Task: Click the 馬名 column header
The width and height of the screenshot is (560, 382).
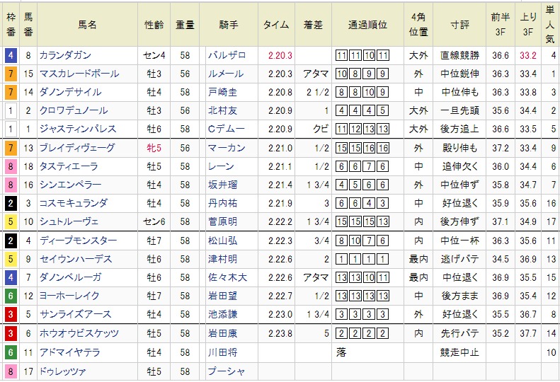Action: (88, 24)
